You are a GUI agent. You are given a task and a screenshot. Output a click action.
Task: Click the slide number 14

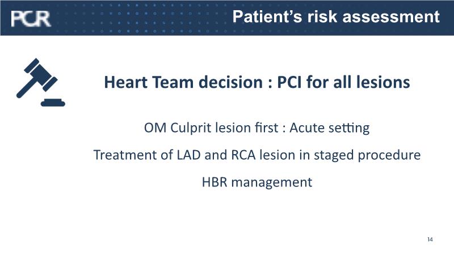click(430, 240)
